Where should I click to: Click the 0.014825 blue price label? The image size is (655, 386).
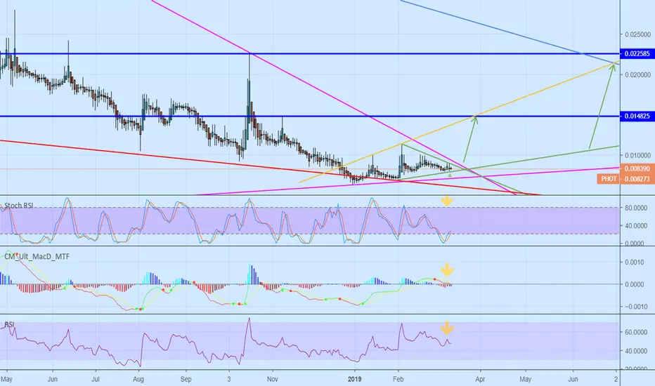pyautogui.click(x=637, y=116)
